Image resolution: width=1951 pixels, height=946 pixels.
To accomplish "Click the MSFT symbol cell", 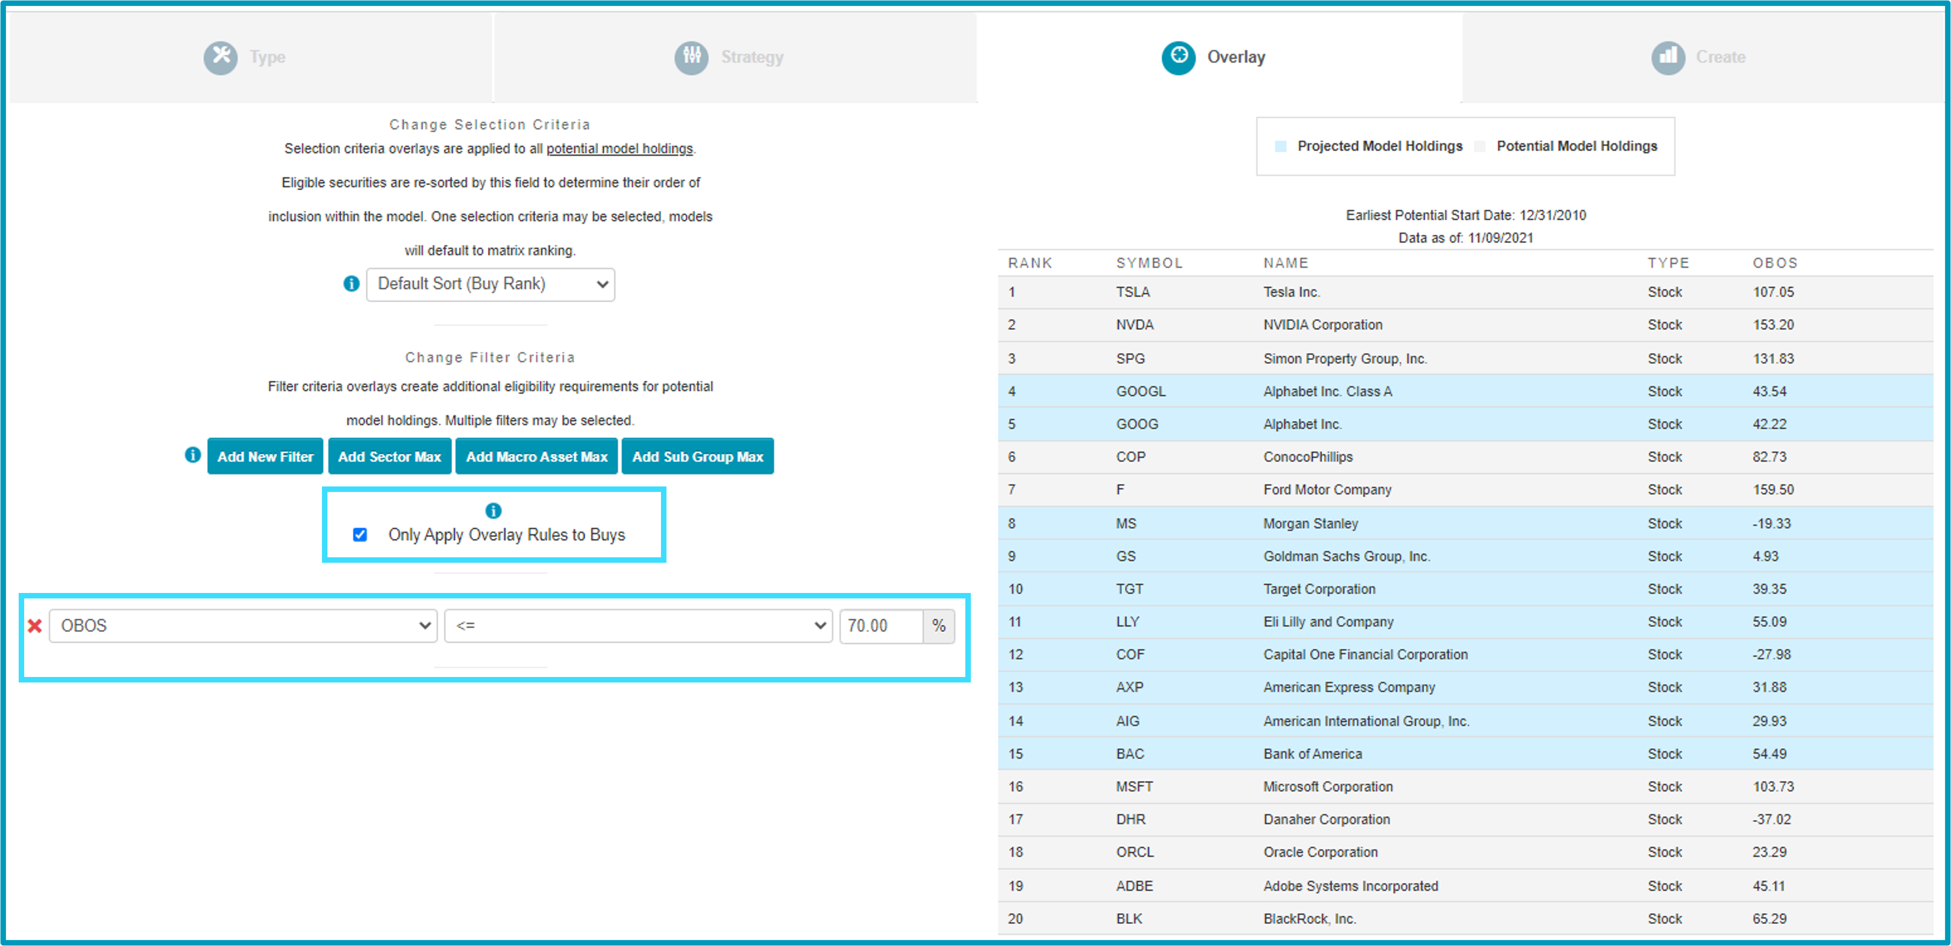I will [x=1134, y=787].
